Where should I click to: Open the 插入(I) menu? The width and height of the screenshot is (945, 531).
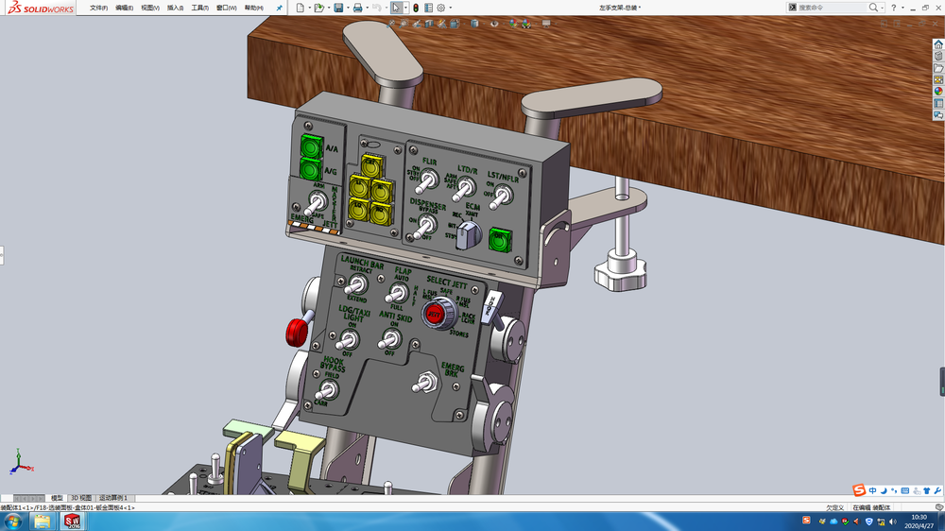176,8
